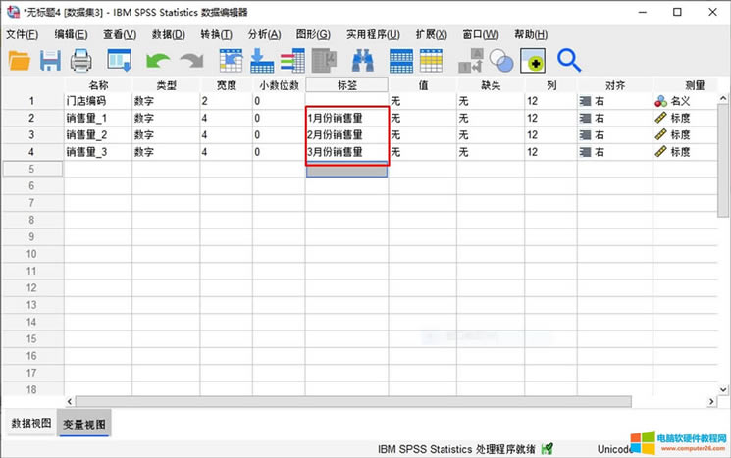Click the Print toolbar icon

pos(80,61)
